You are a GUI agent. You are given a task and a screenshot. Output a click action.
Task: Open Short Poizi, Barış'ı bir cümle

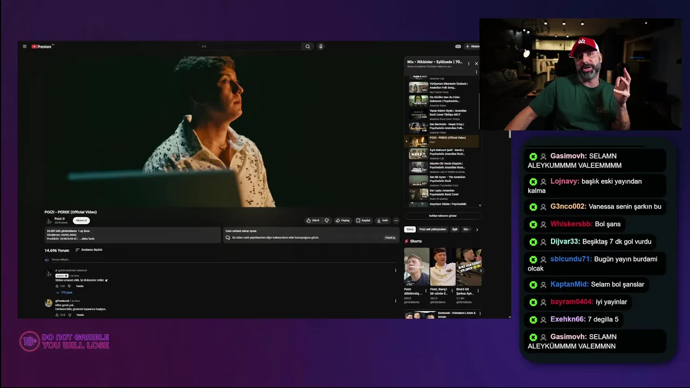coord(443,267)
